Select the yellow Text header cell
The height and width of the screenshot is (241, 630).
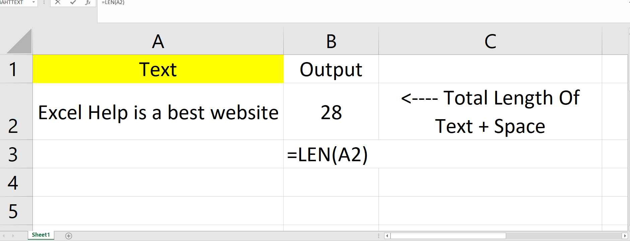[157, 68]
